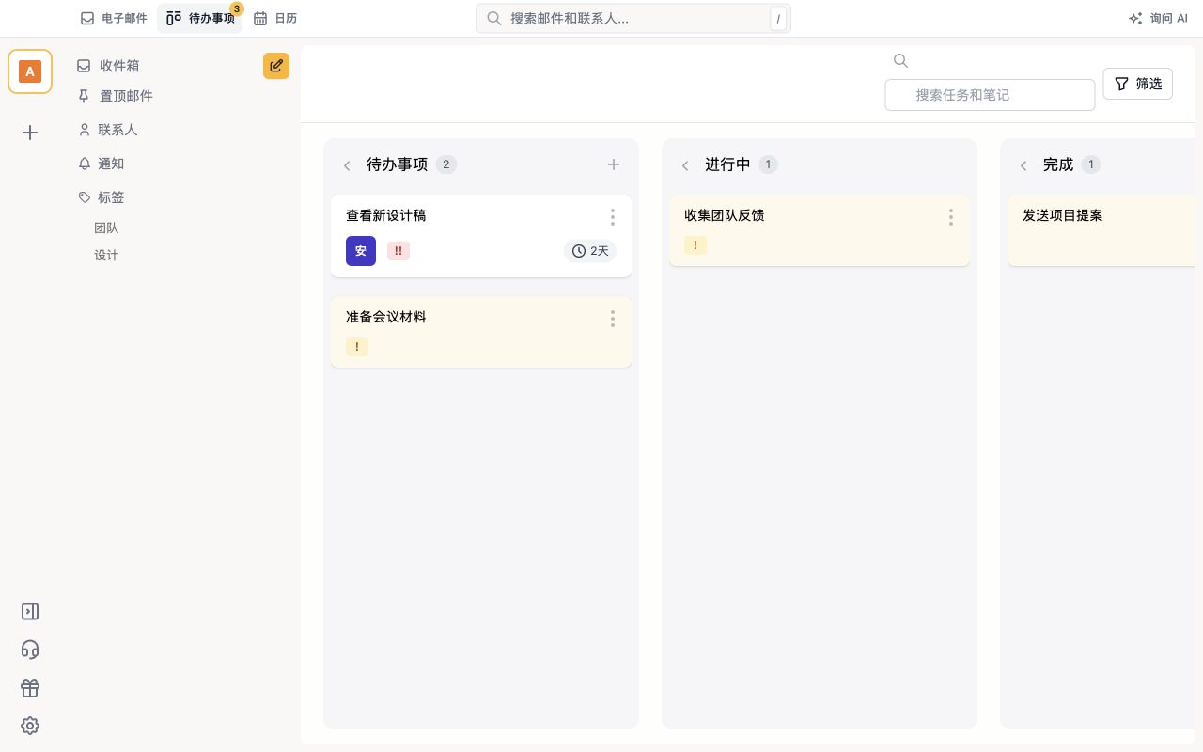This screenshot has height=752, width=1203.
Task: Switch to the 待办事项 tab
Action: click(x=200, y=18)
